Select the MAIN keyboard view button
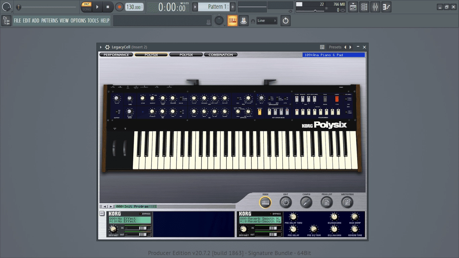Image resolution: width=459 pixels, height=258 pixels. [265, 202]
